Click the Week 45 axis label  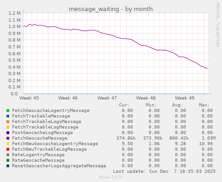[29, 98]
